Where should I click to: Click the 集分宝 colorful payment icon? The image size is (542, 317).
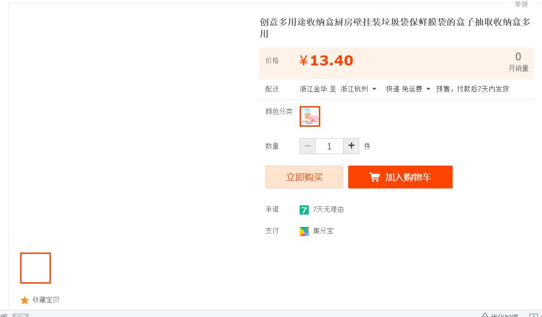pos(304,231)
